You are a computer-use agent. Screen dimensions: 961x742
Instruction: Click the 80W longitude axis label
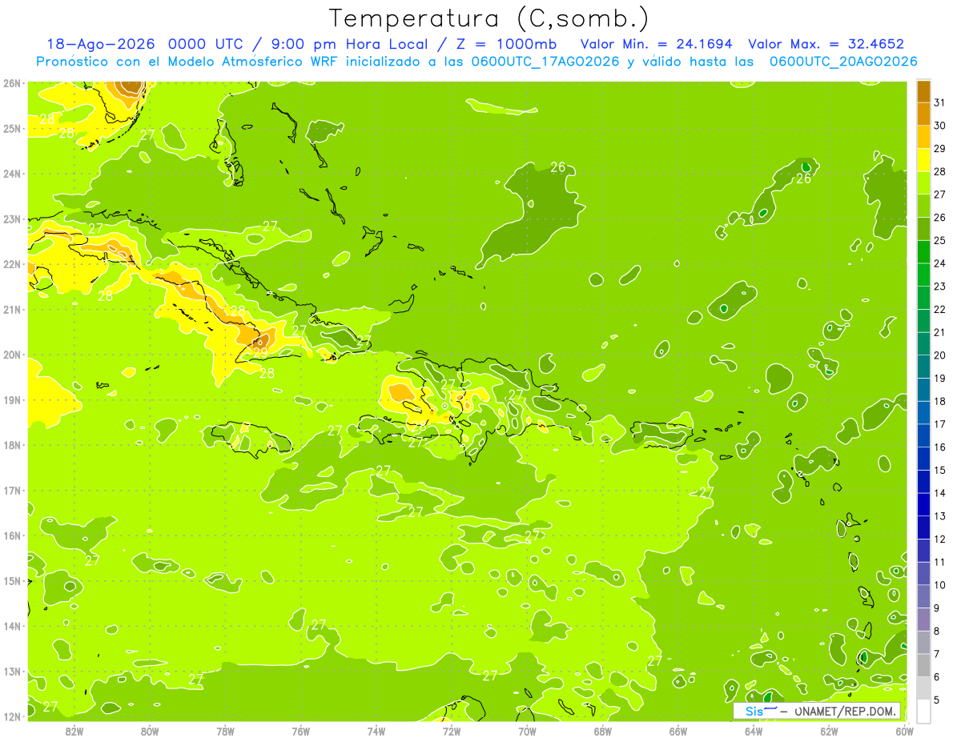pyautogui.click(x=150, y=731)
